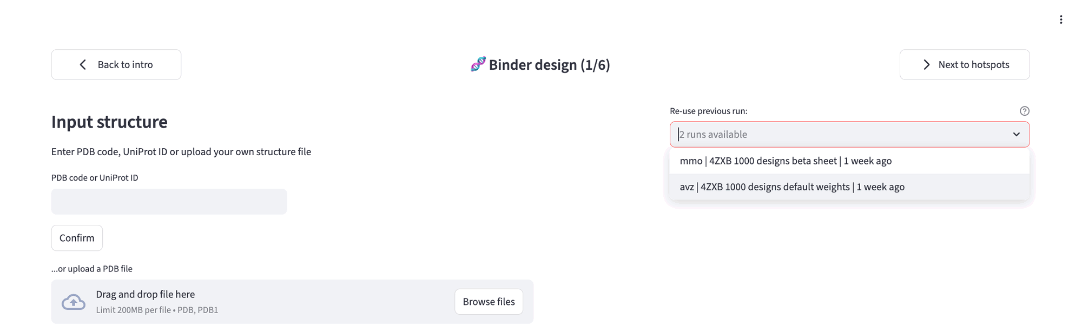1082x332 pixels.
Task: Go back using Back to intro
Action: [116, 64]
